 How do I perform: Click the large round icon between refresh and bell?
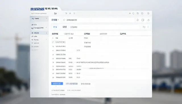tap(143, 20)
